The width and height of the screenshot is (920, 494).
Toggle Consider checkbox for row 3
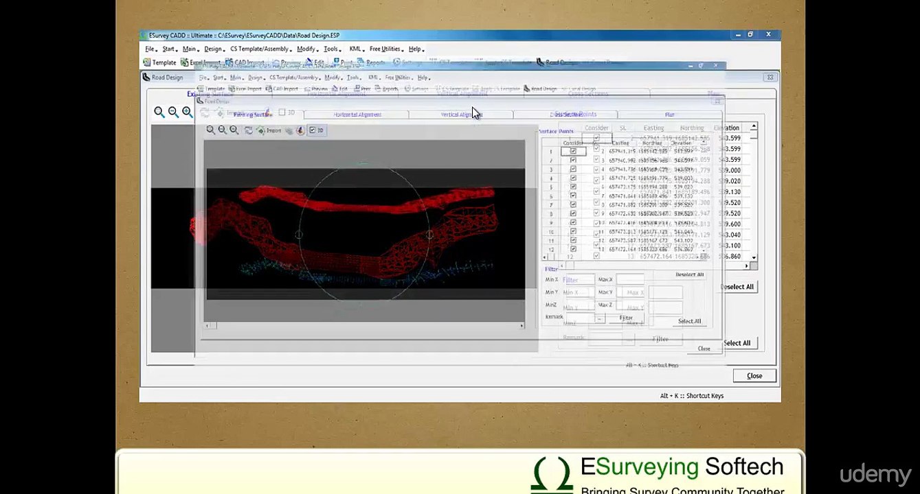pyautogui.click(x=573, y=169)
